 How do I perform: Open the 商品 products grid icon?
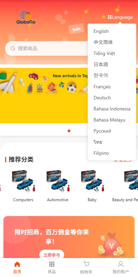tap(51, 264)
